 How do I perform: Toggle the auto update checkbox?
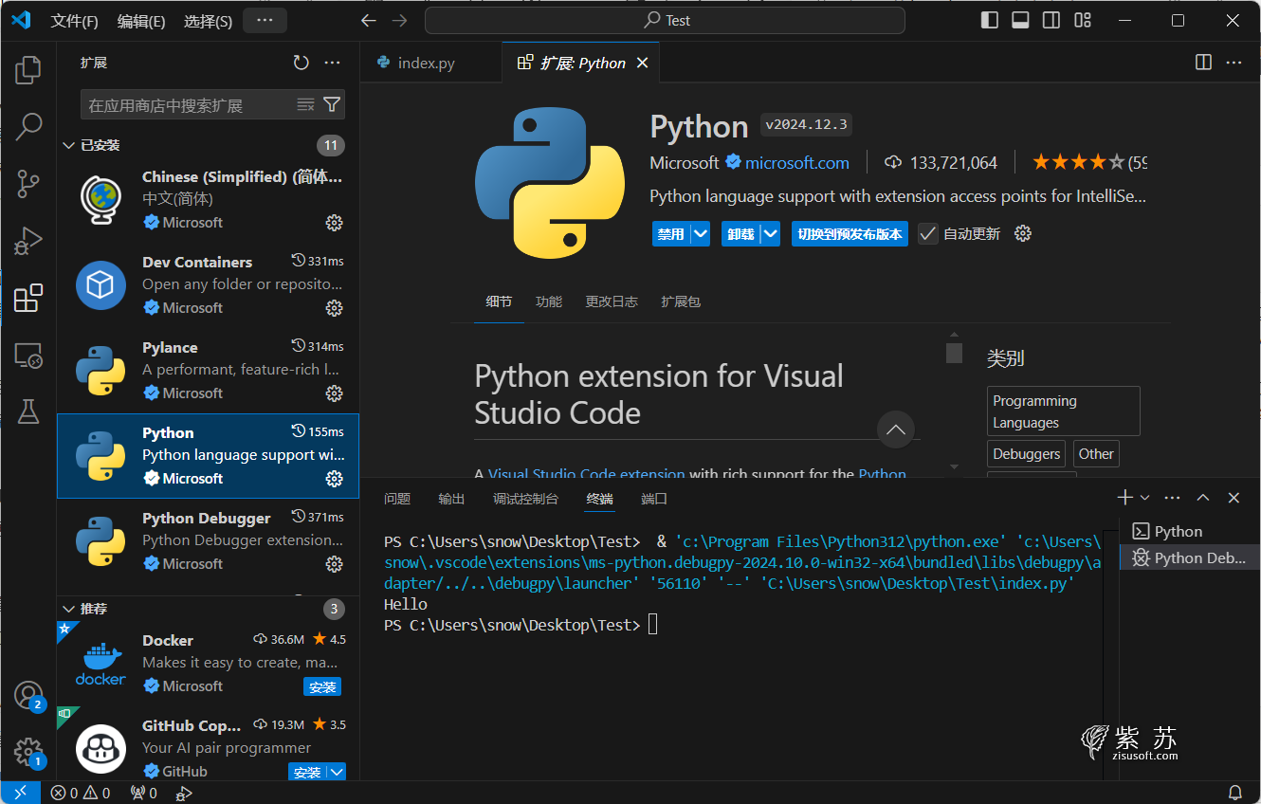click(x=927, y=233)
